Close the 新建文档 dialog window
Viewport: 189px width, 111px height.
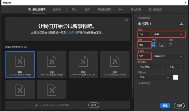click(186, 3)
